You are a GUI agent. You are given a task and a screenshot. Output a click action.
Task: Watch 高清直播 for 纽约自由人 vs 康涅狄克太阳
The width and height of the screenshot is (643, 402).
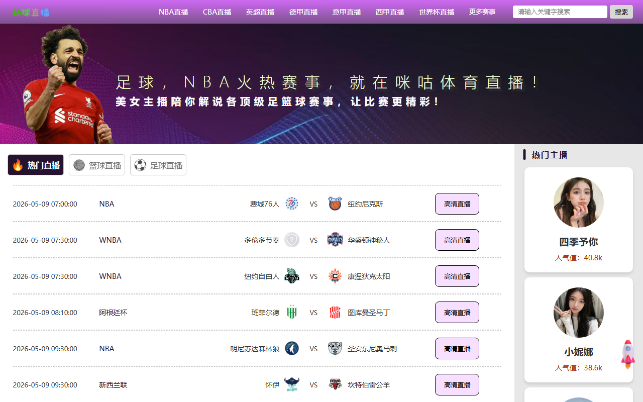457,276
